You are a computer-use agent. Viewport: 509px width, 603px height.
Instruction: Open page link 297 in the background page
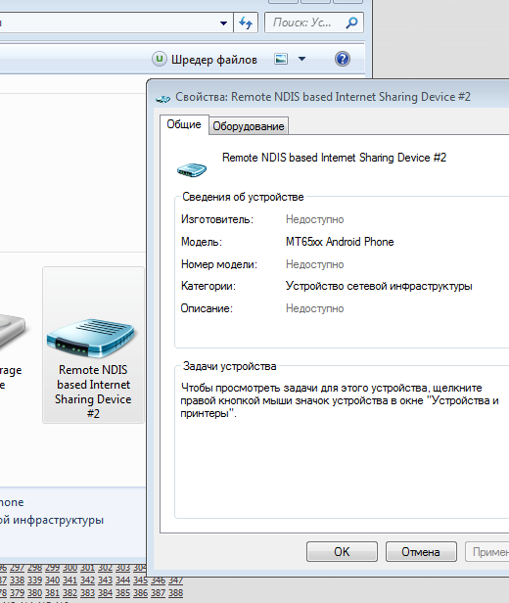click(17, 568)
